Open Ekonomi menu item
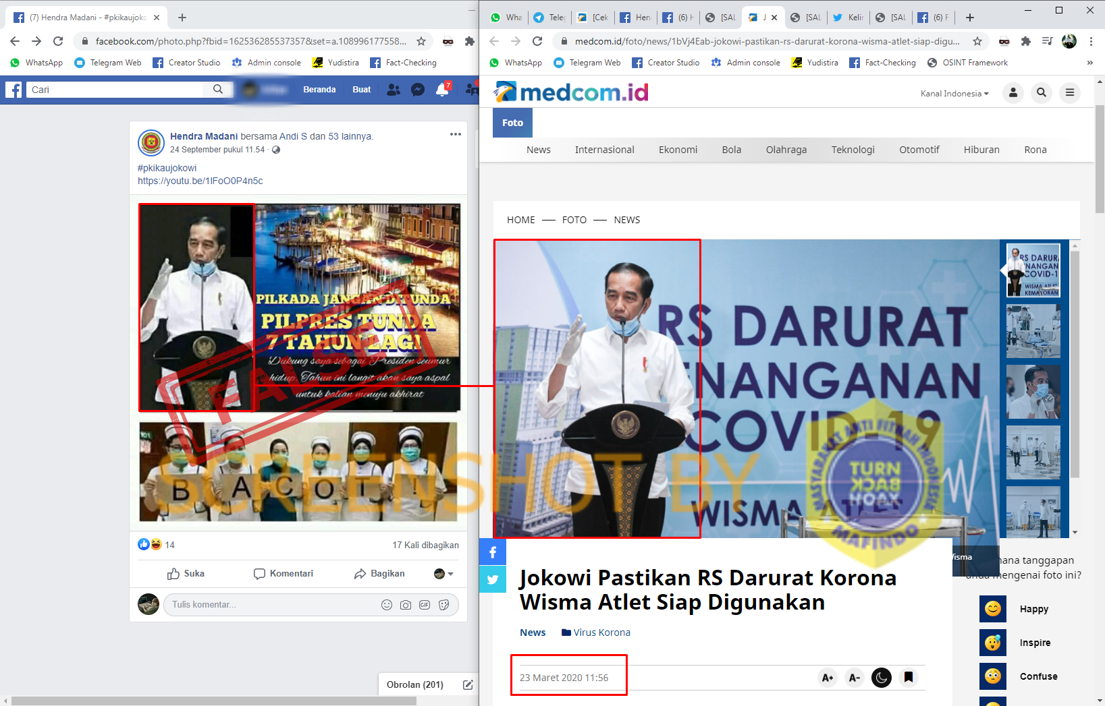Image resolution: width=1105 pixels, height=706 pixels. [678, 150]
